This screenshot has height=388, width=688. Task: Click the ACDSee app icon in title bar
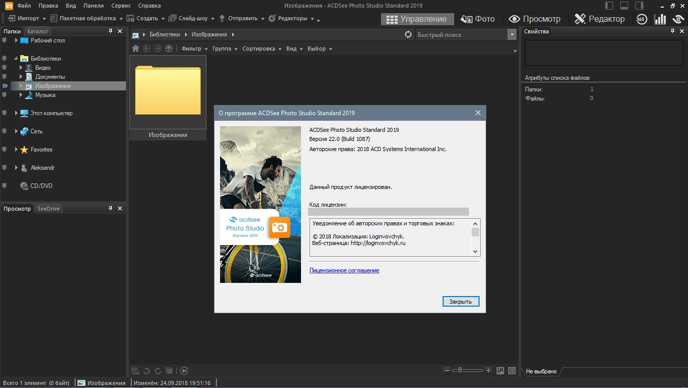pyautogui.click(x=9, y=6)
